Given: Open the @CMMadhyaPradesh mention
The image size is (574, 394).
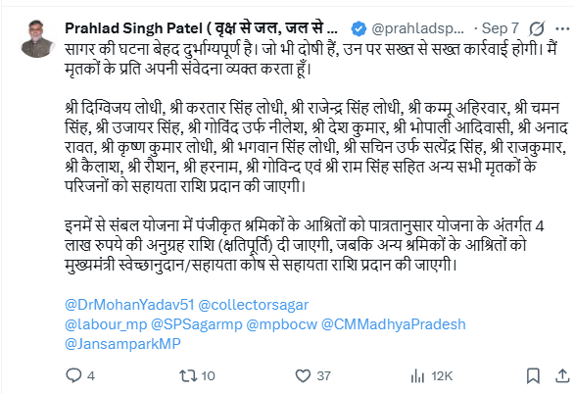Looking at the screenshot, I should click(394, 324).
